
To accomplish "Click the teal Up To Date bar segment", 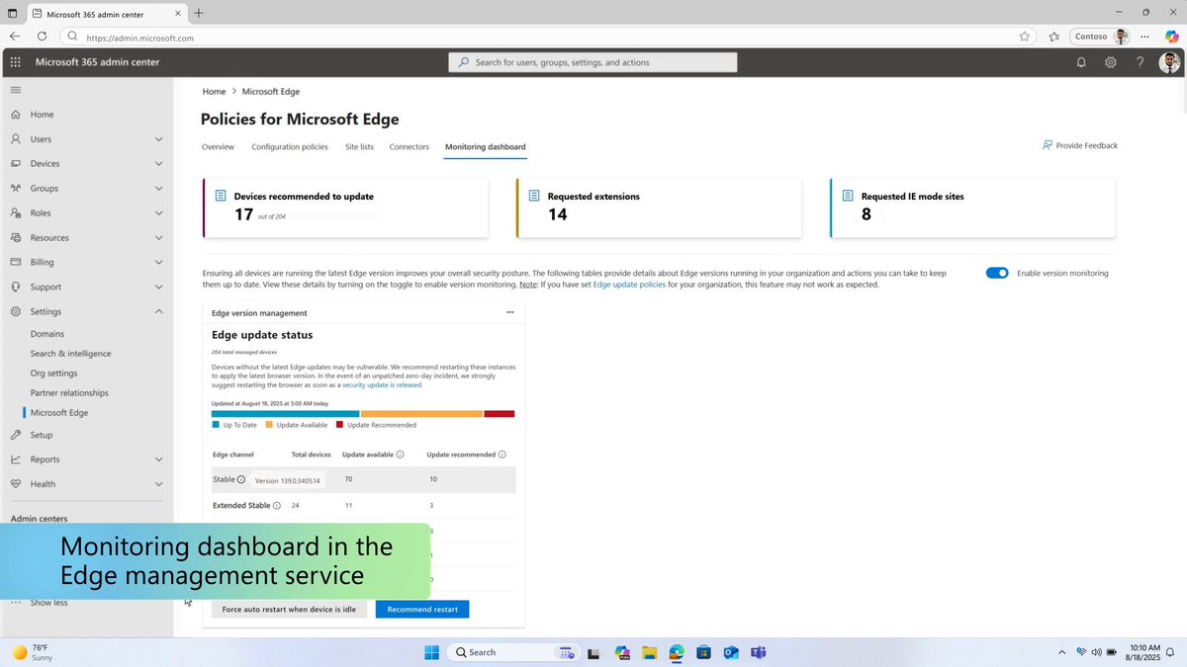I will (x=286, y=414).
